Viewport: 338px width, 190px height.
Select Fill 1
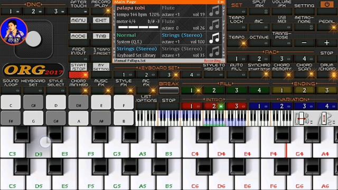pos(191,90)
